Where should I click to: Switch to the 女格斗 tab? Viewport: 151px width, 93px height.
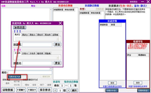pos(25,53)
